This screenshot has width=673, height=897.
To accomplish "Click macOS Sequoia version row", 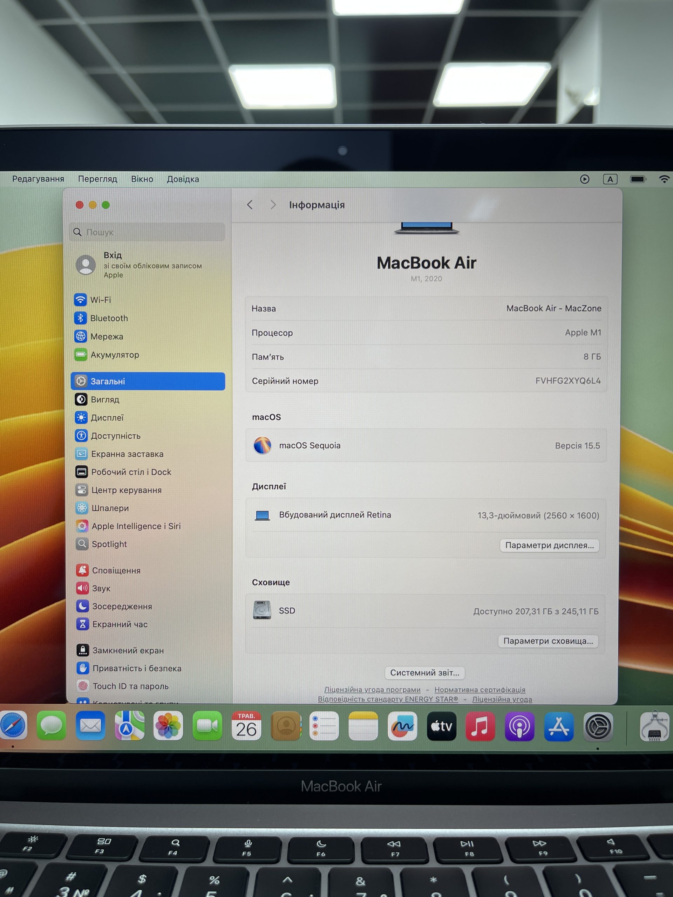I will 426,445.
